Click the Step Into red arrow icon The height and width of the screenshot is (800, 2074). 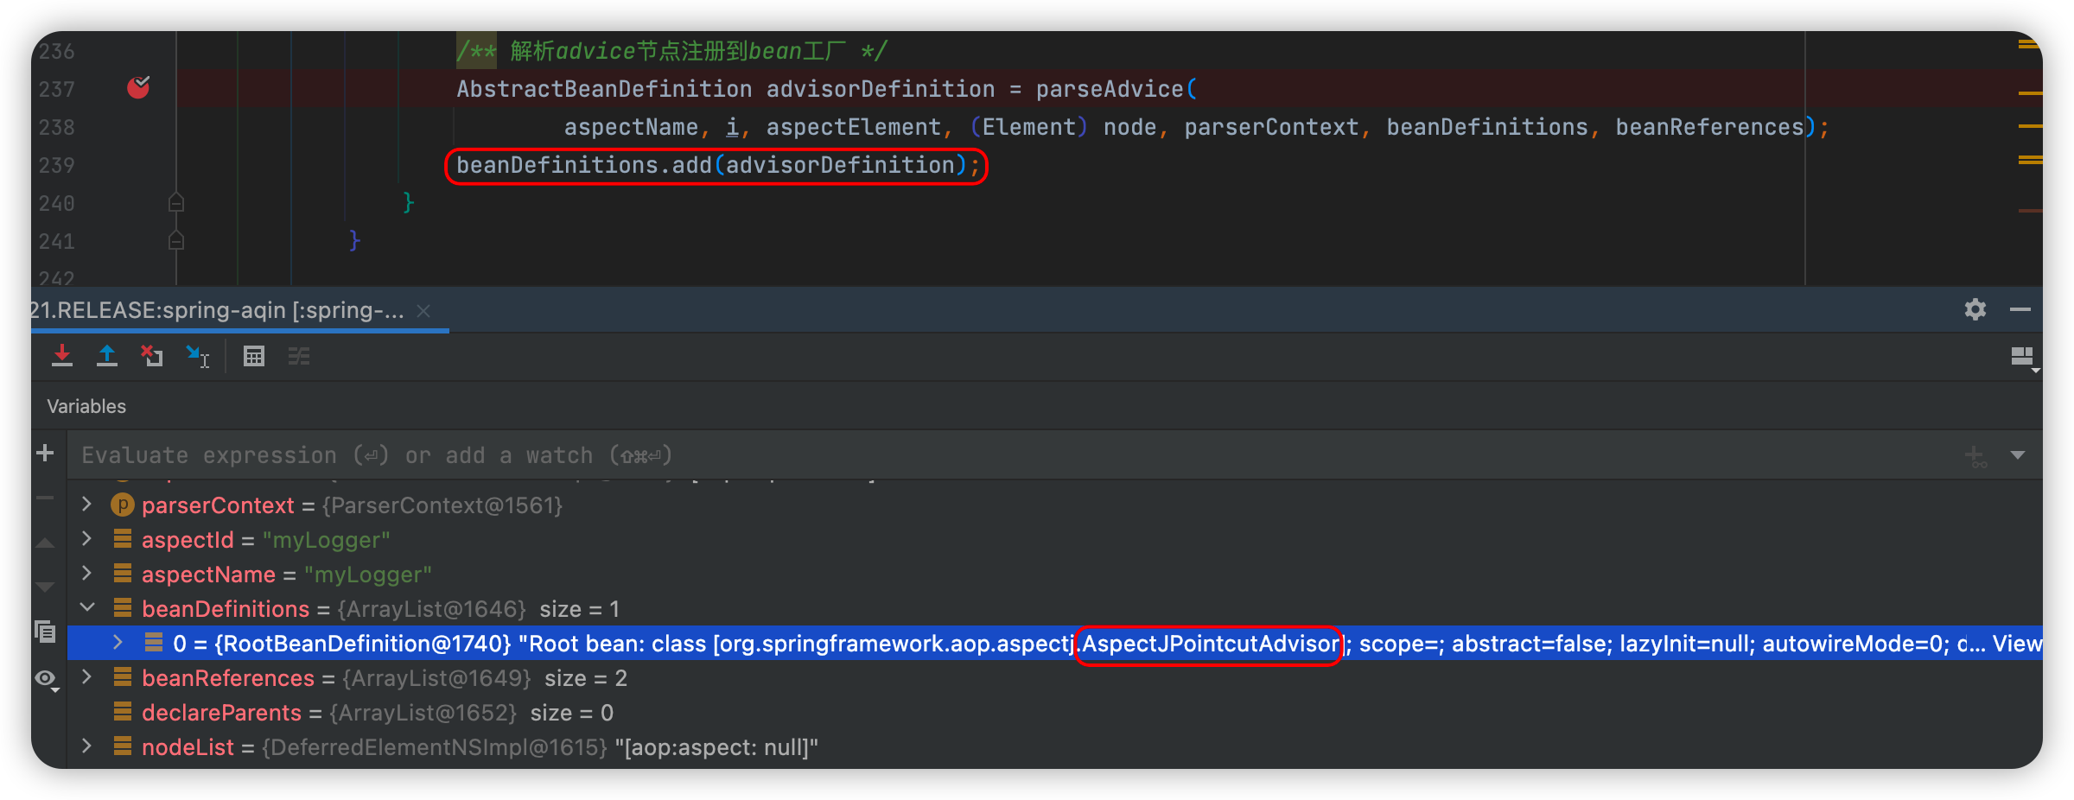click(62, 355)
